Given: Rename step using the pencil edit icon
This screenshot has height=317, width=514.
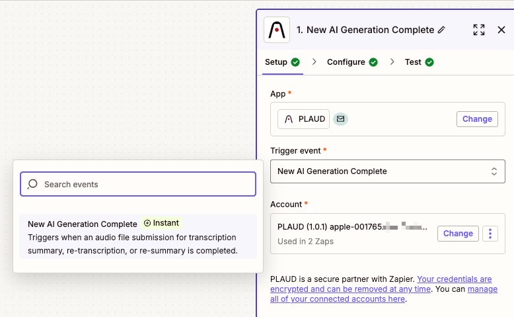Looking at the screenshot, I should pyautogui.click(x=441, y=30).
